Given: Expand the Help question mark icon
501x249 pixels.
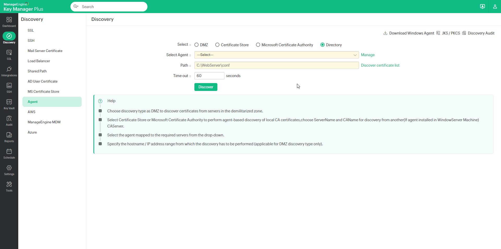Looking at the screenshot, I should coord(100,101).
